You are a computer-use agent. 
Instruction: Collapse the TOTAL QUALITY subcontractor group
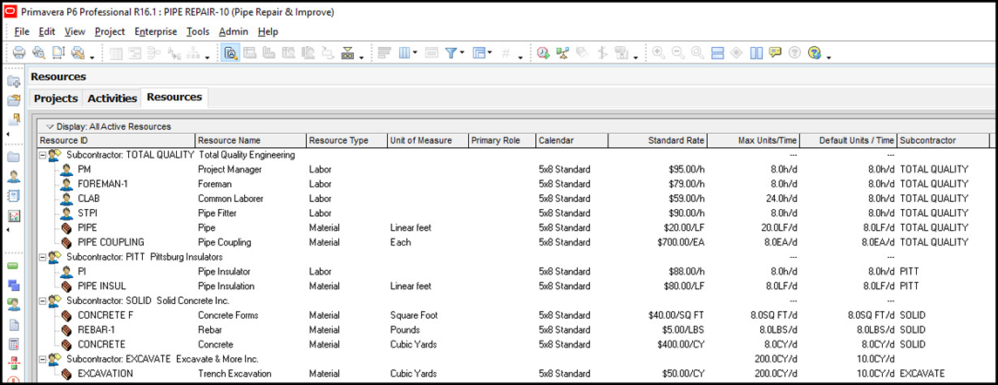[x=42, y=155]
